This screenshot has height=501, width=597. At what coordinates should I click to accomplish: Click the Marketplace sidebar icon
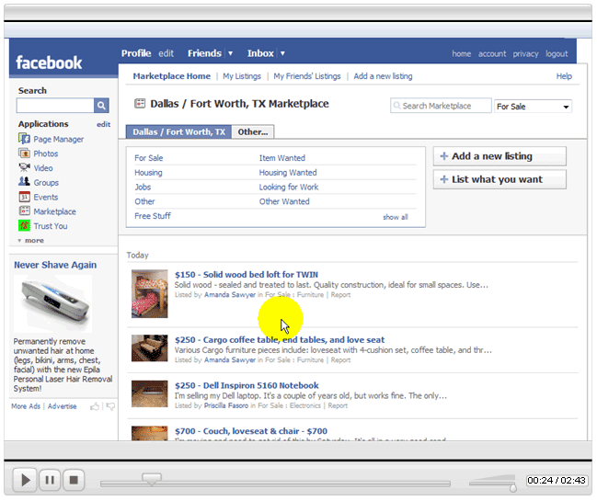[x=24, y=211]
